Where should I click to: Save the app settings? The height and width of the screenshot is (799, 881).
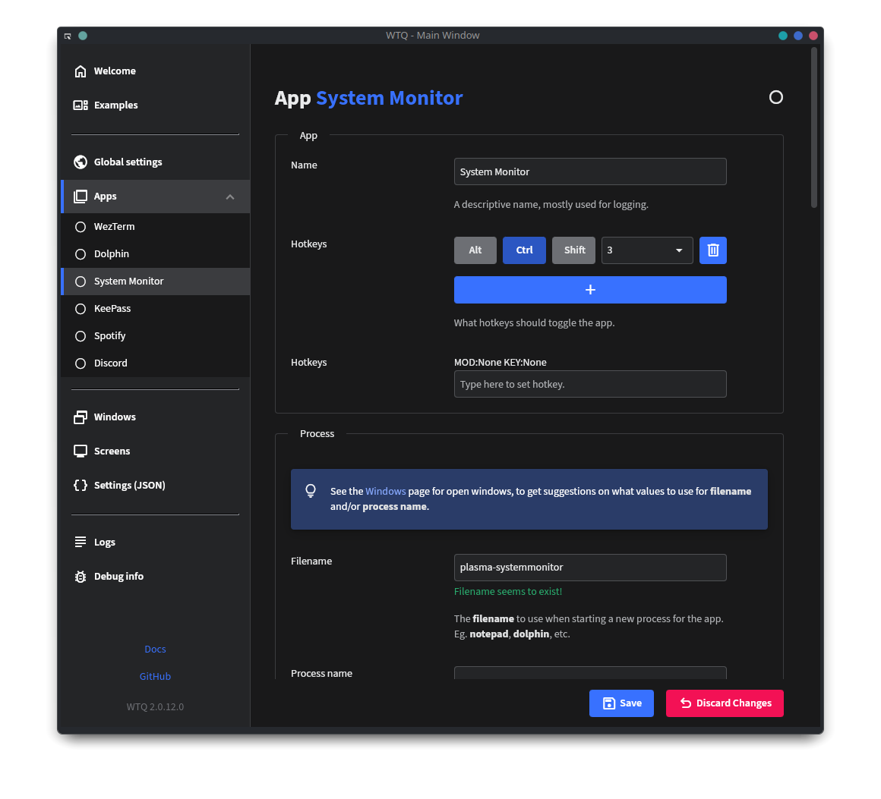click(621, 703)
